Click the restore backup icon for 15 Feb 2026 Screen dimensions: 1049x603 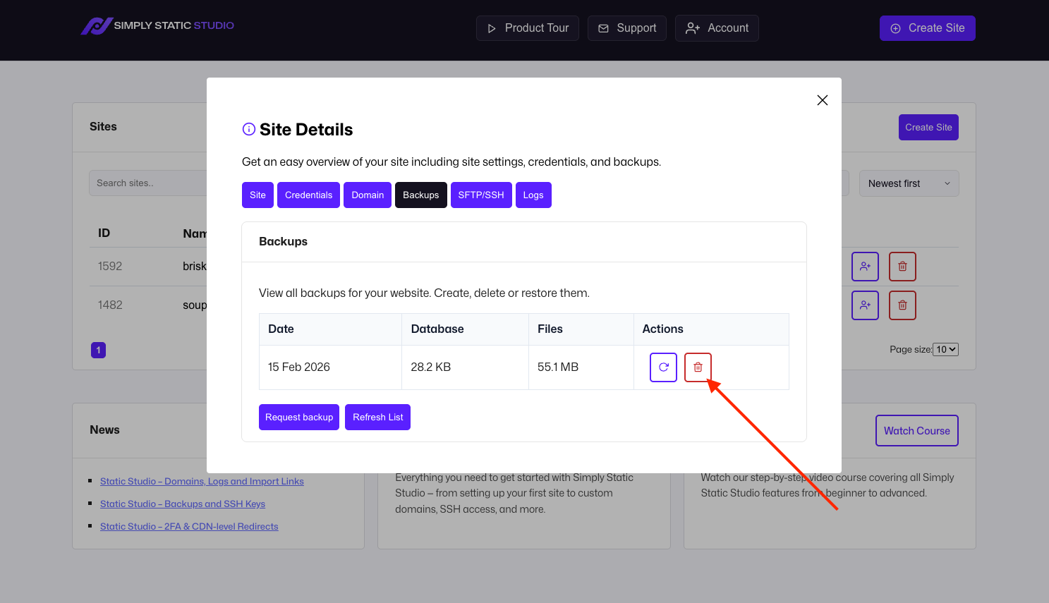pyautogui.click(x=663, y=367)
